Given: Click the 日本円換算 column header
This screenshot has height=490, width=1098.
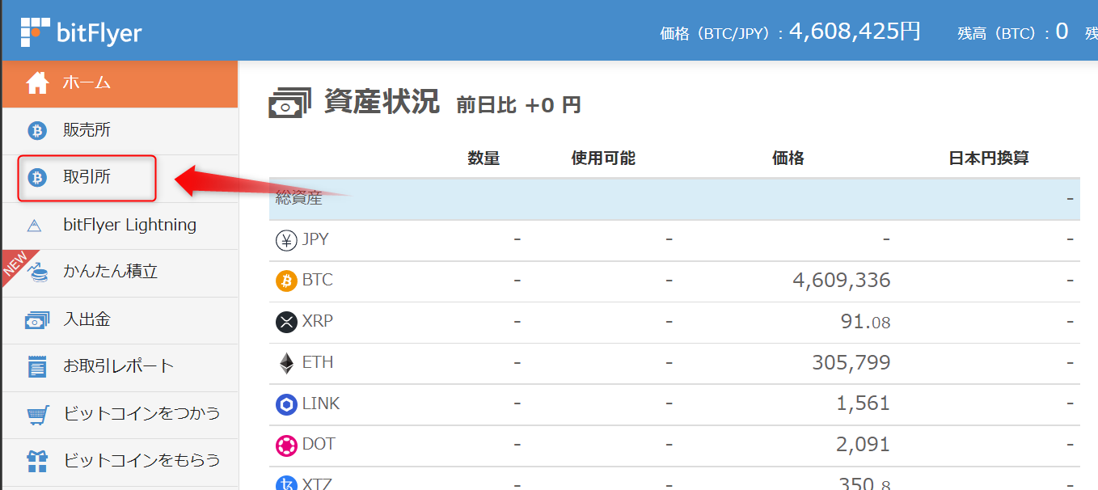Looking at the screenshot, I should tap(988, 158).
